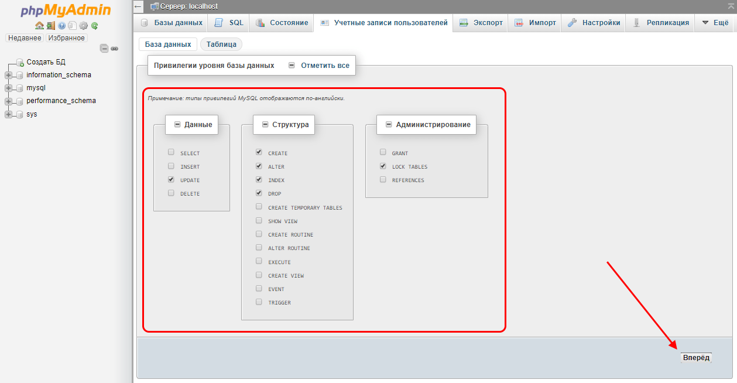The height and width of the screenshot is (383, 737).
Task: Open navigation panel settings gear icon
Action: [83, 26]
